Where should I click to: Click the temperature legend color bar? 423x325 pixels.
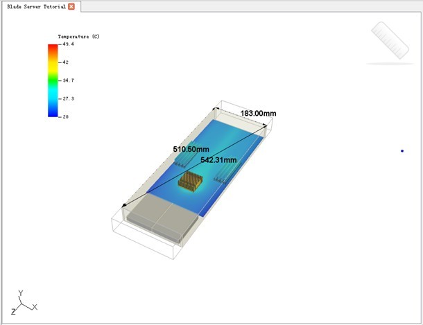[53, 80]
